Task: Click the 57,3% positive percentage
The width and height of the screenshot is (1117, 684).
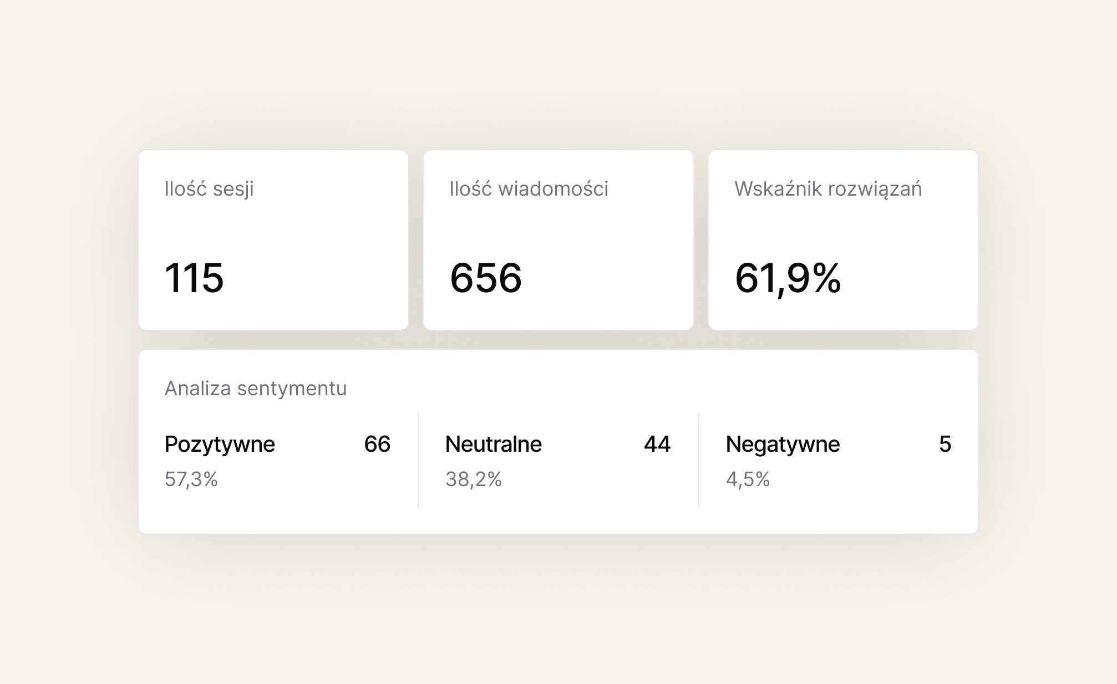Action: click(191, 479)
